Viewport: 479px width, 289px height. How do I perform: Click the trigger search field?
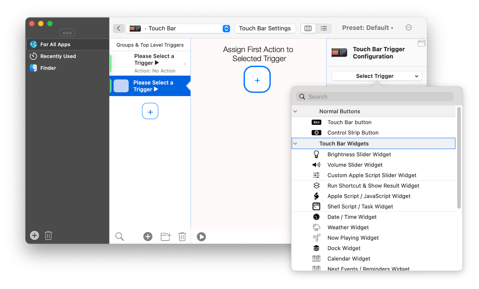coord(375,97)
